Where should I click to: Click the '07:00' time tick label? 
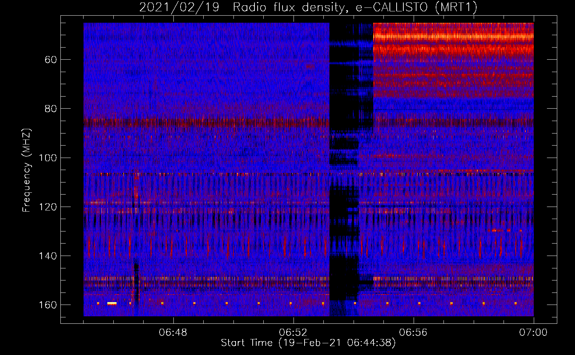pyautogui.click(x=533, y=333)
